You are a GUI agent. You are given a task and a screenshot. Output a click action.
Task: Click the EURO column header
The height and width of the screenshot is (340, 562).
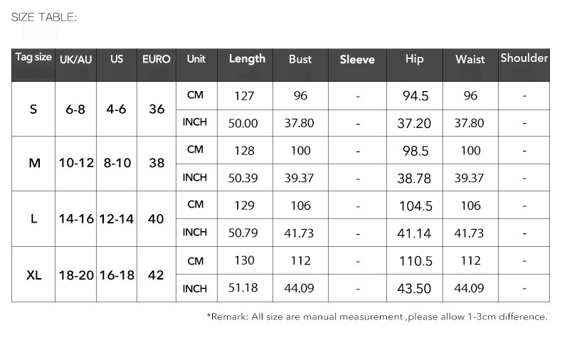pos(157,59)
